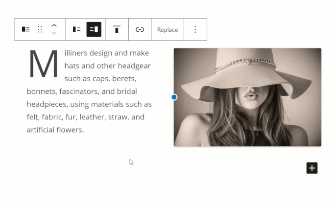Screen dimensions: 333x203
Task: Click the black plus add block button
Action: coord(312,168)
